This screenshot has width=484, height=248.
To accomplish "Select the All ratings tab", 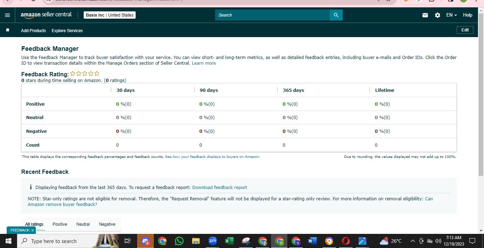I will (x=34, y=224).
